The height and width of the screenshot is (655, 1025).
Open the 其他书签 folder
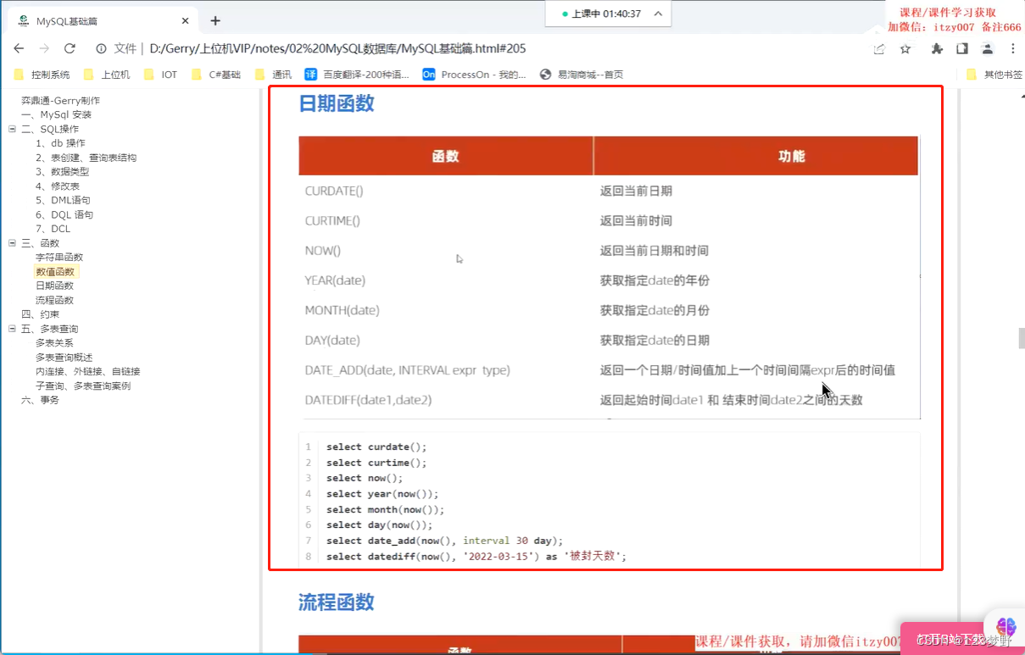[994, 75]
